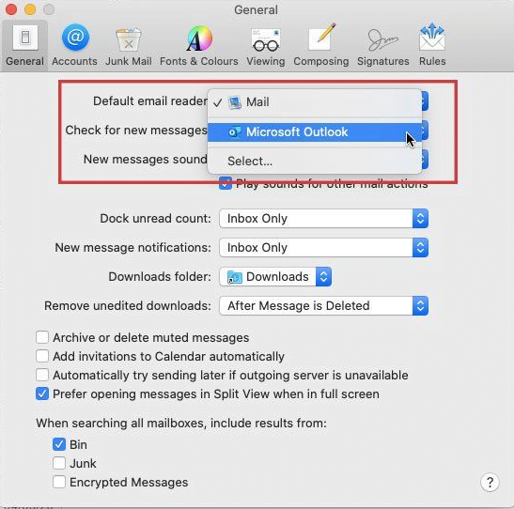Open the New message notifications dropdown

[323, 248]
